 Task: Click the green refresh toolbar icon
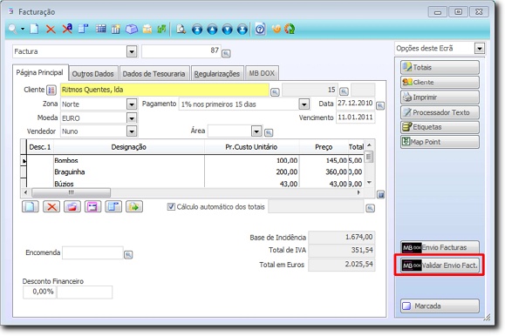point(290,30)
